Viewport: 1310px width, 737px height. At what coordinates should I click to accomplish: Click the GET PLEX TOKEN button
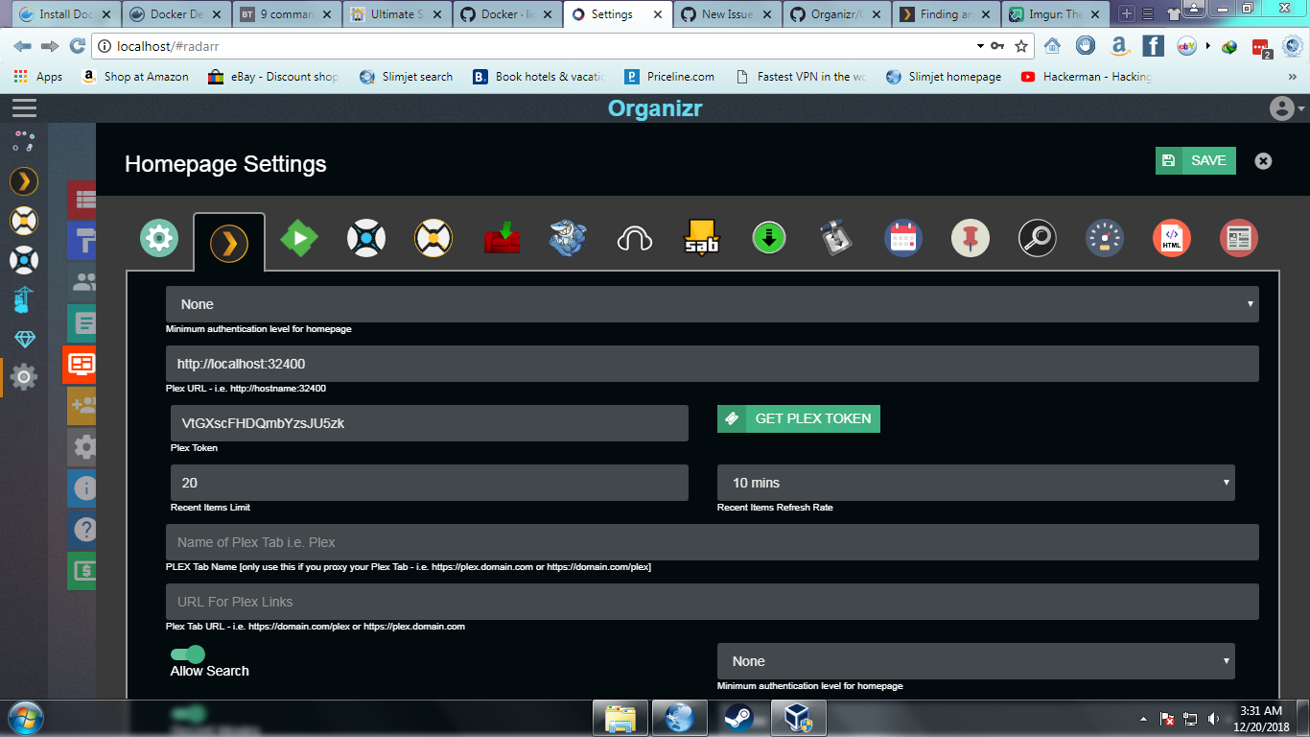pos(798,418)
